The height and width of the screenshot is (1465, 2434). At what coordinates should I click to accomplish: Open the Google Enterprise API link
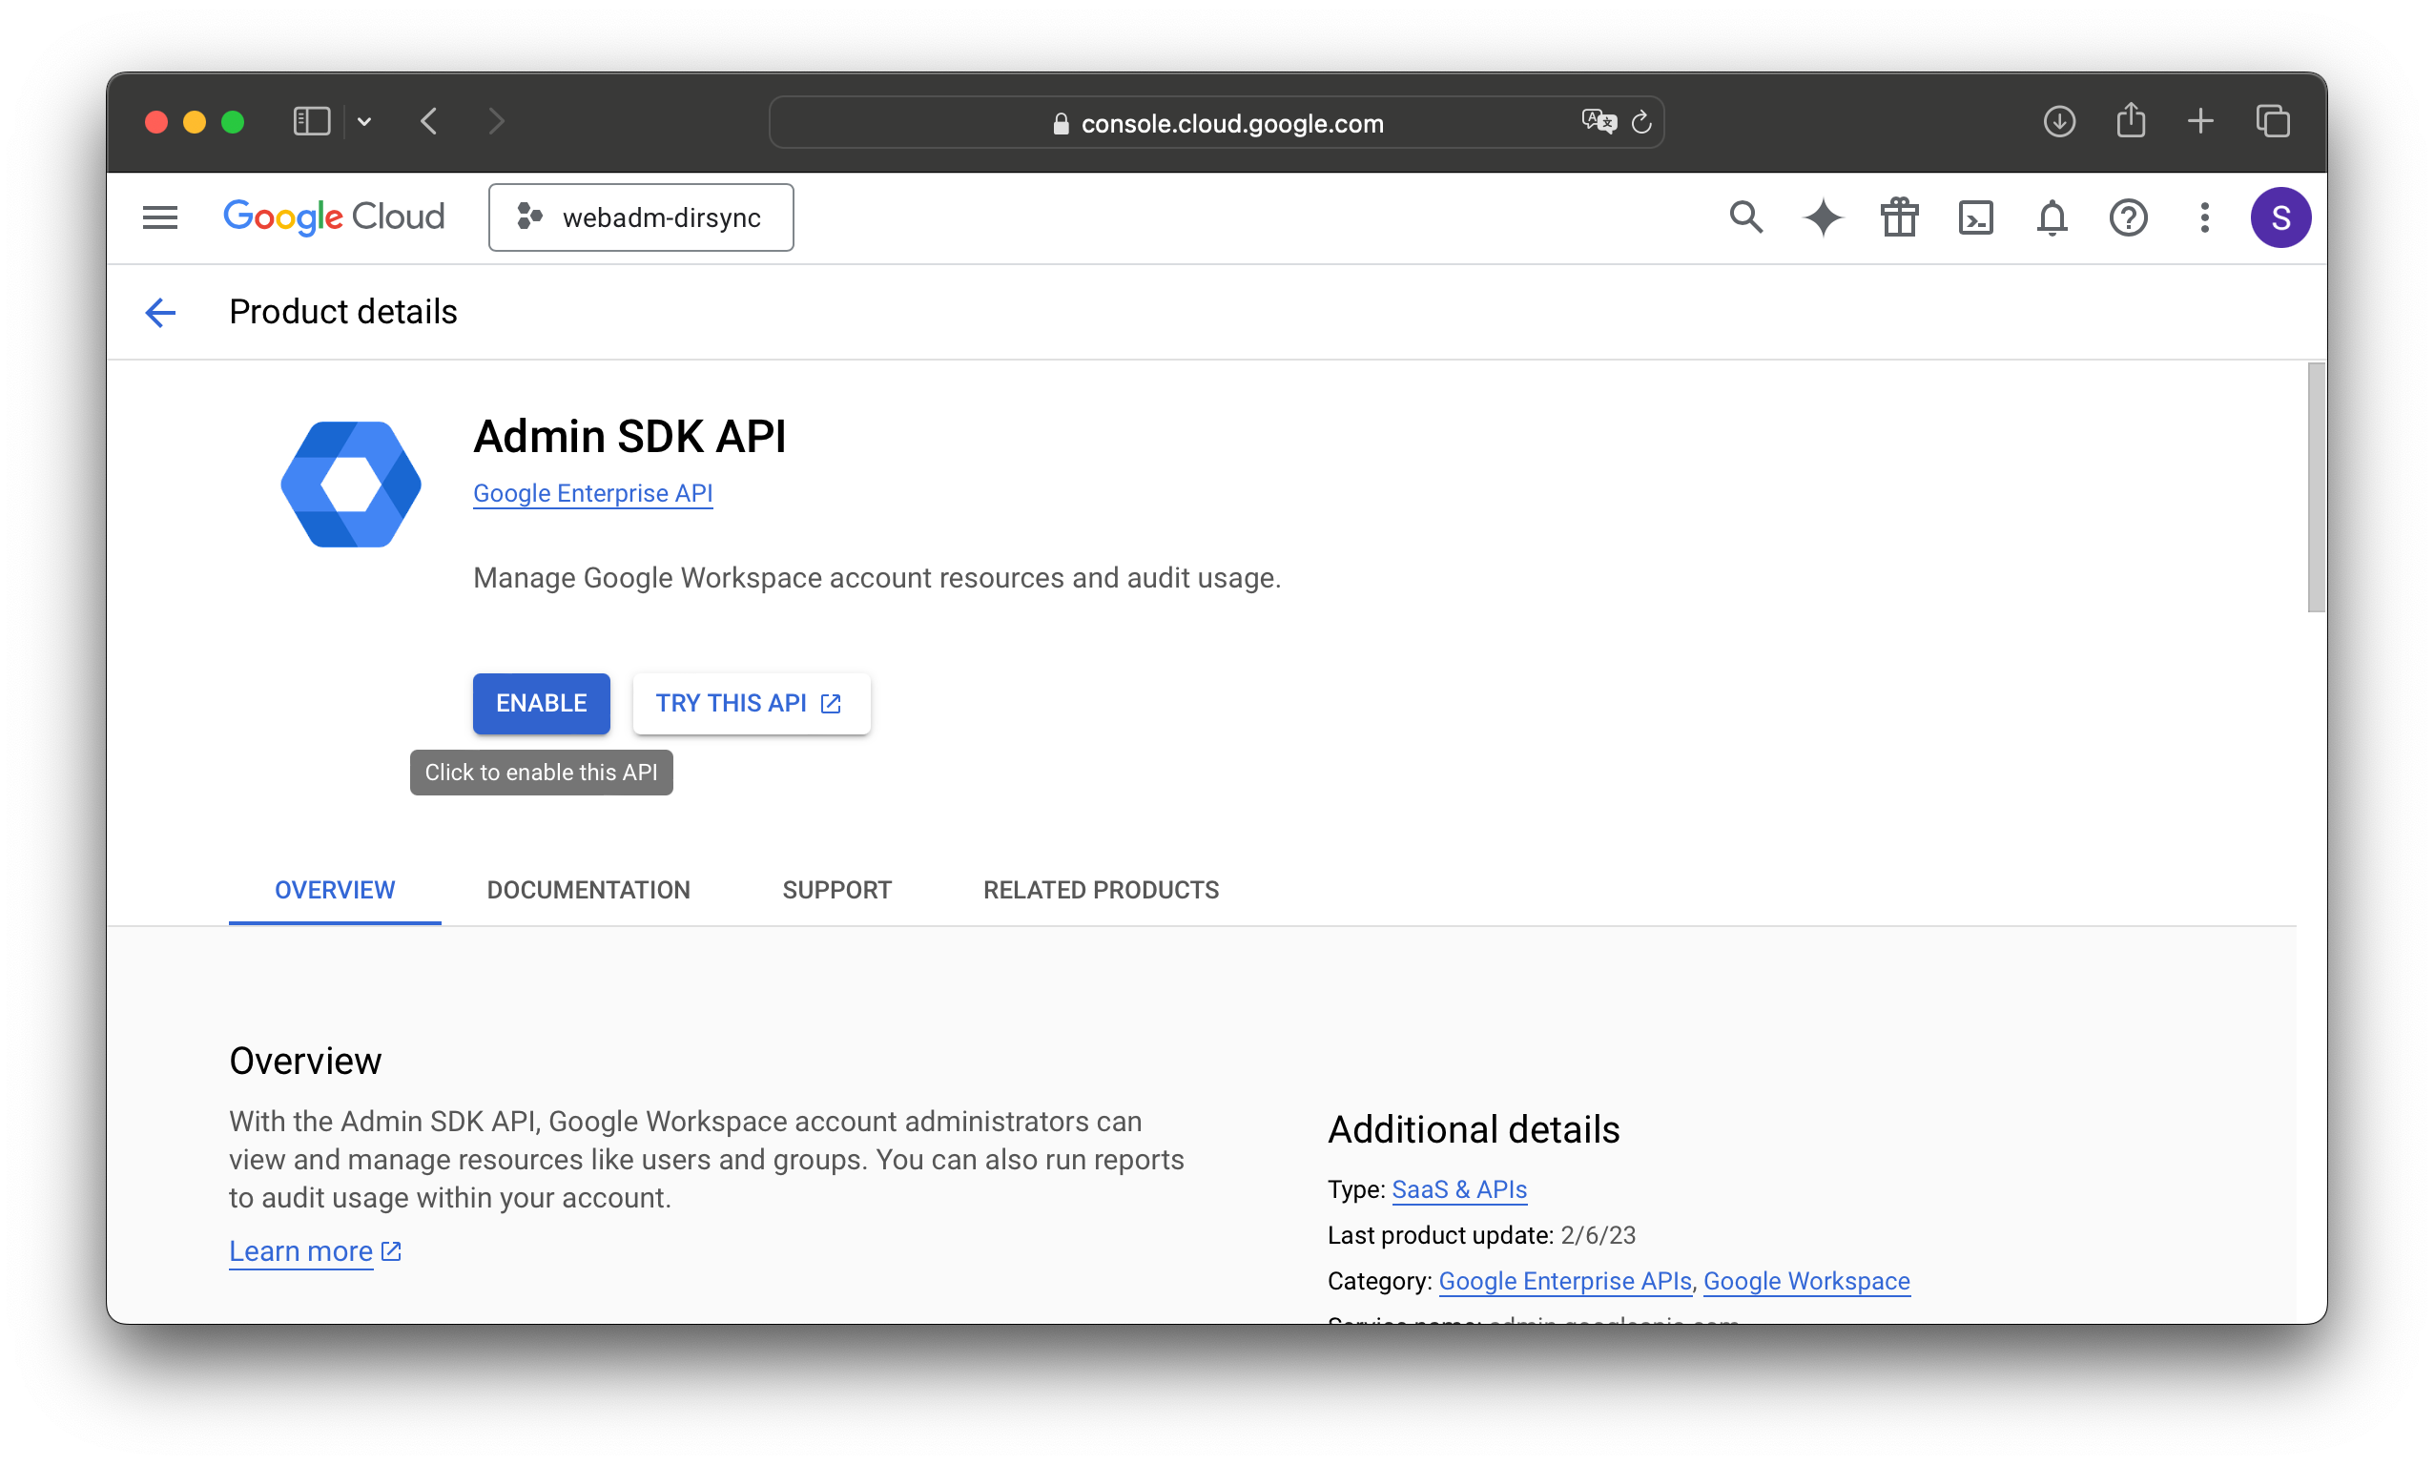[x=592, y=492]
